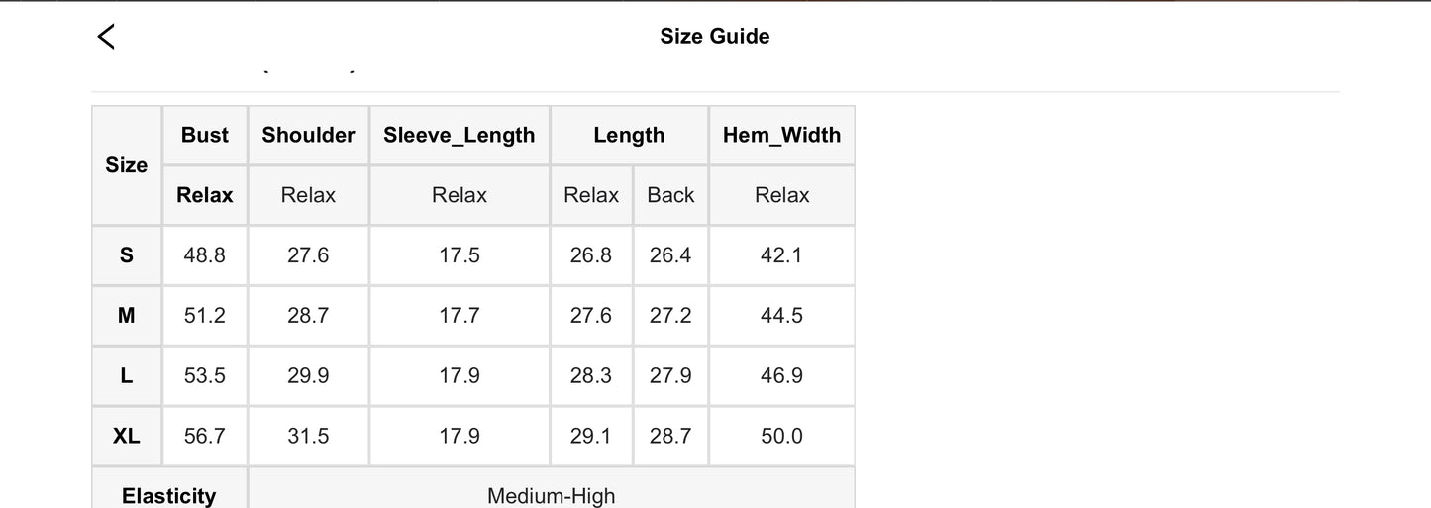Image resolution: width=1431 pixels, height=508 pixels.
Task: Click the Size Guide page title
Action: point(714,37)
